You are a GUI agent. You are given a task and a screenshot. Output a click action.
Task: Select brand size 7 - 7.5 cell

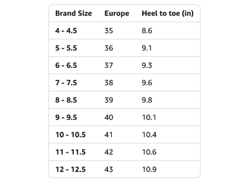(x=66, y=83)
